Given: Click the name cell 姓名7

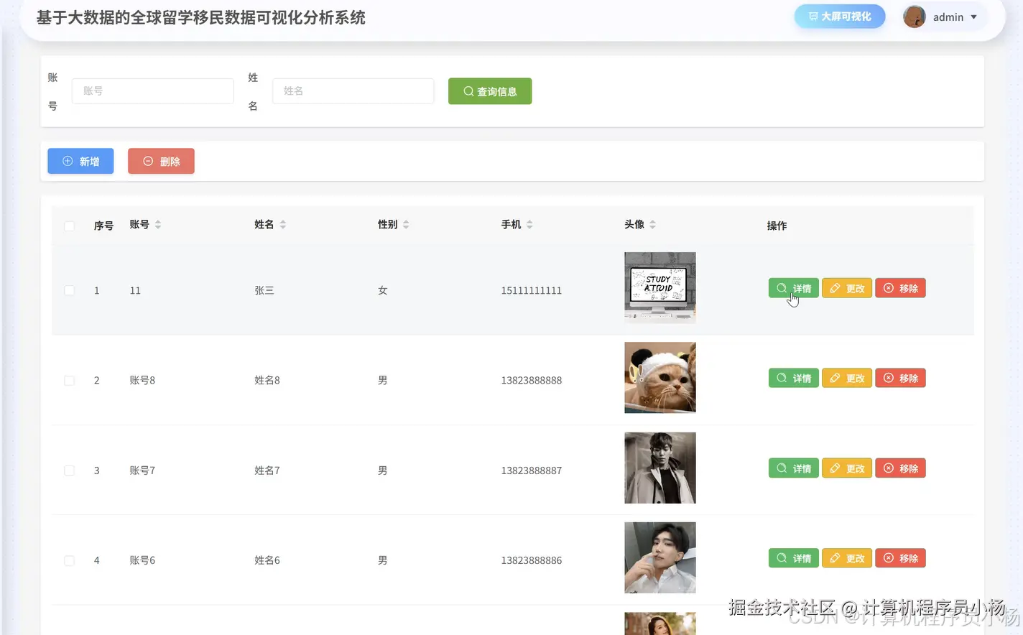Looking at the screenshot, I should point(267,471).
